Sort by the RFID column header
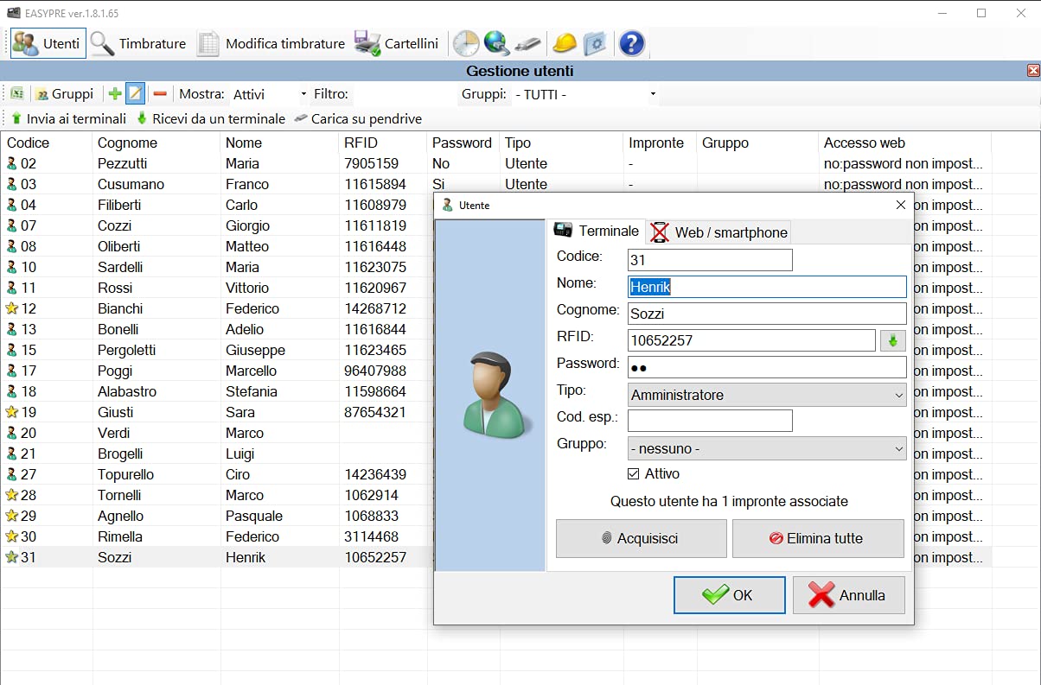This screenshot has height=685, width=1041. 383,143
